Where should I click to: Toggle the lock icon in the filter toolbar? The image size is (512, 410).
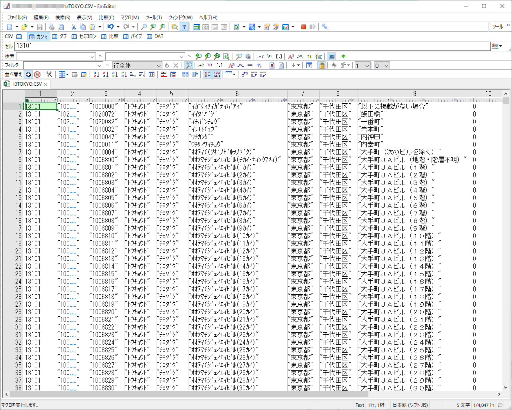click(322, 65)
